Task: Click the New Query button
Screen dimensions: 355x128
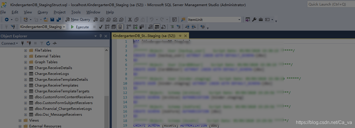Action: pos(78,20)
